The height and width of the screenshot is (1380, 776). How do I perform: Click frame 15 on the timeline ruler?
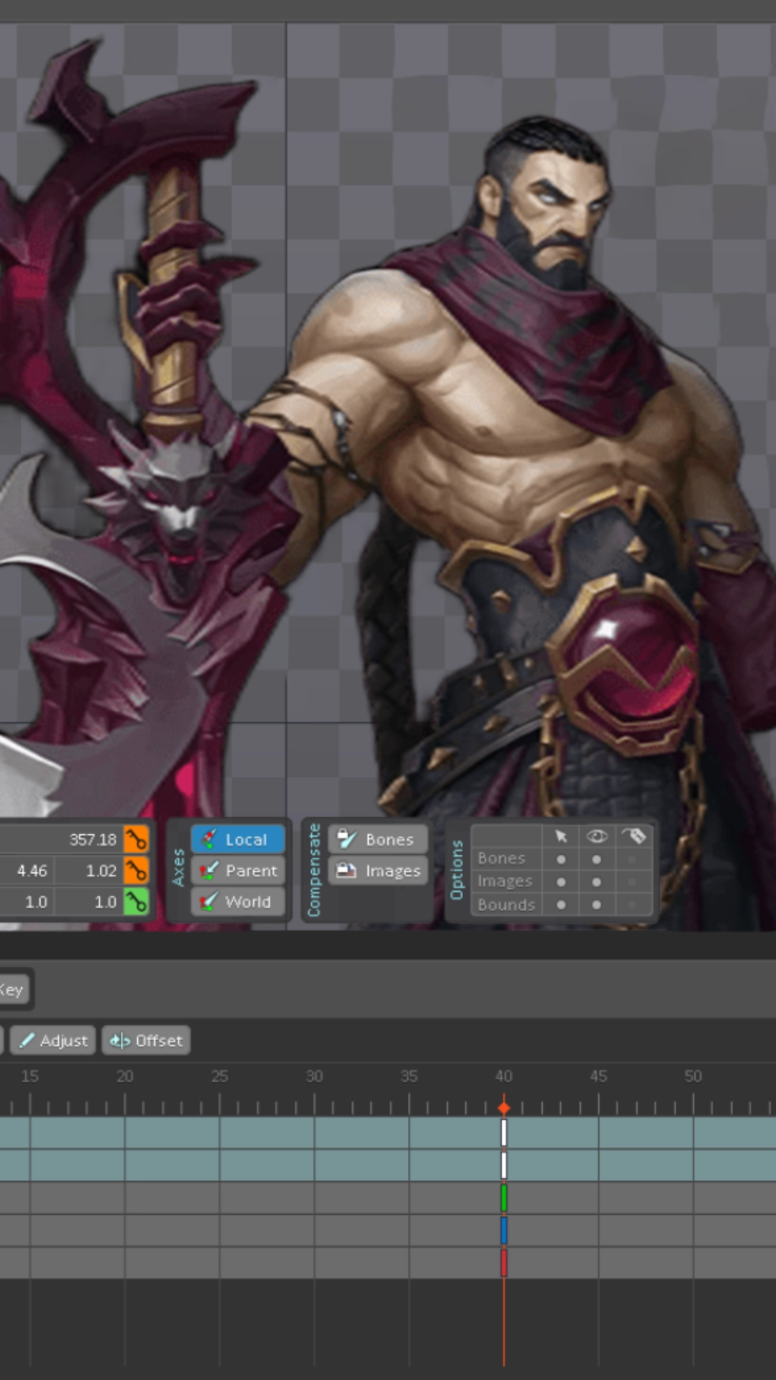click(30, 1077)
